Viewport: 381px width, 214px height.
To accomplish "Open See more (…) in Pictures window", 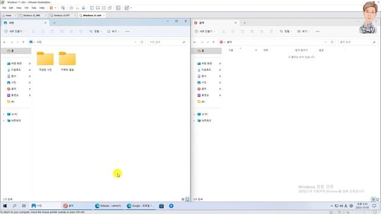I will point(127,32).
